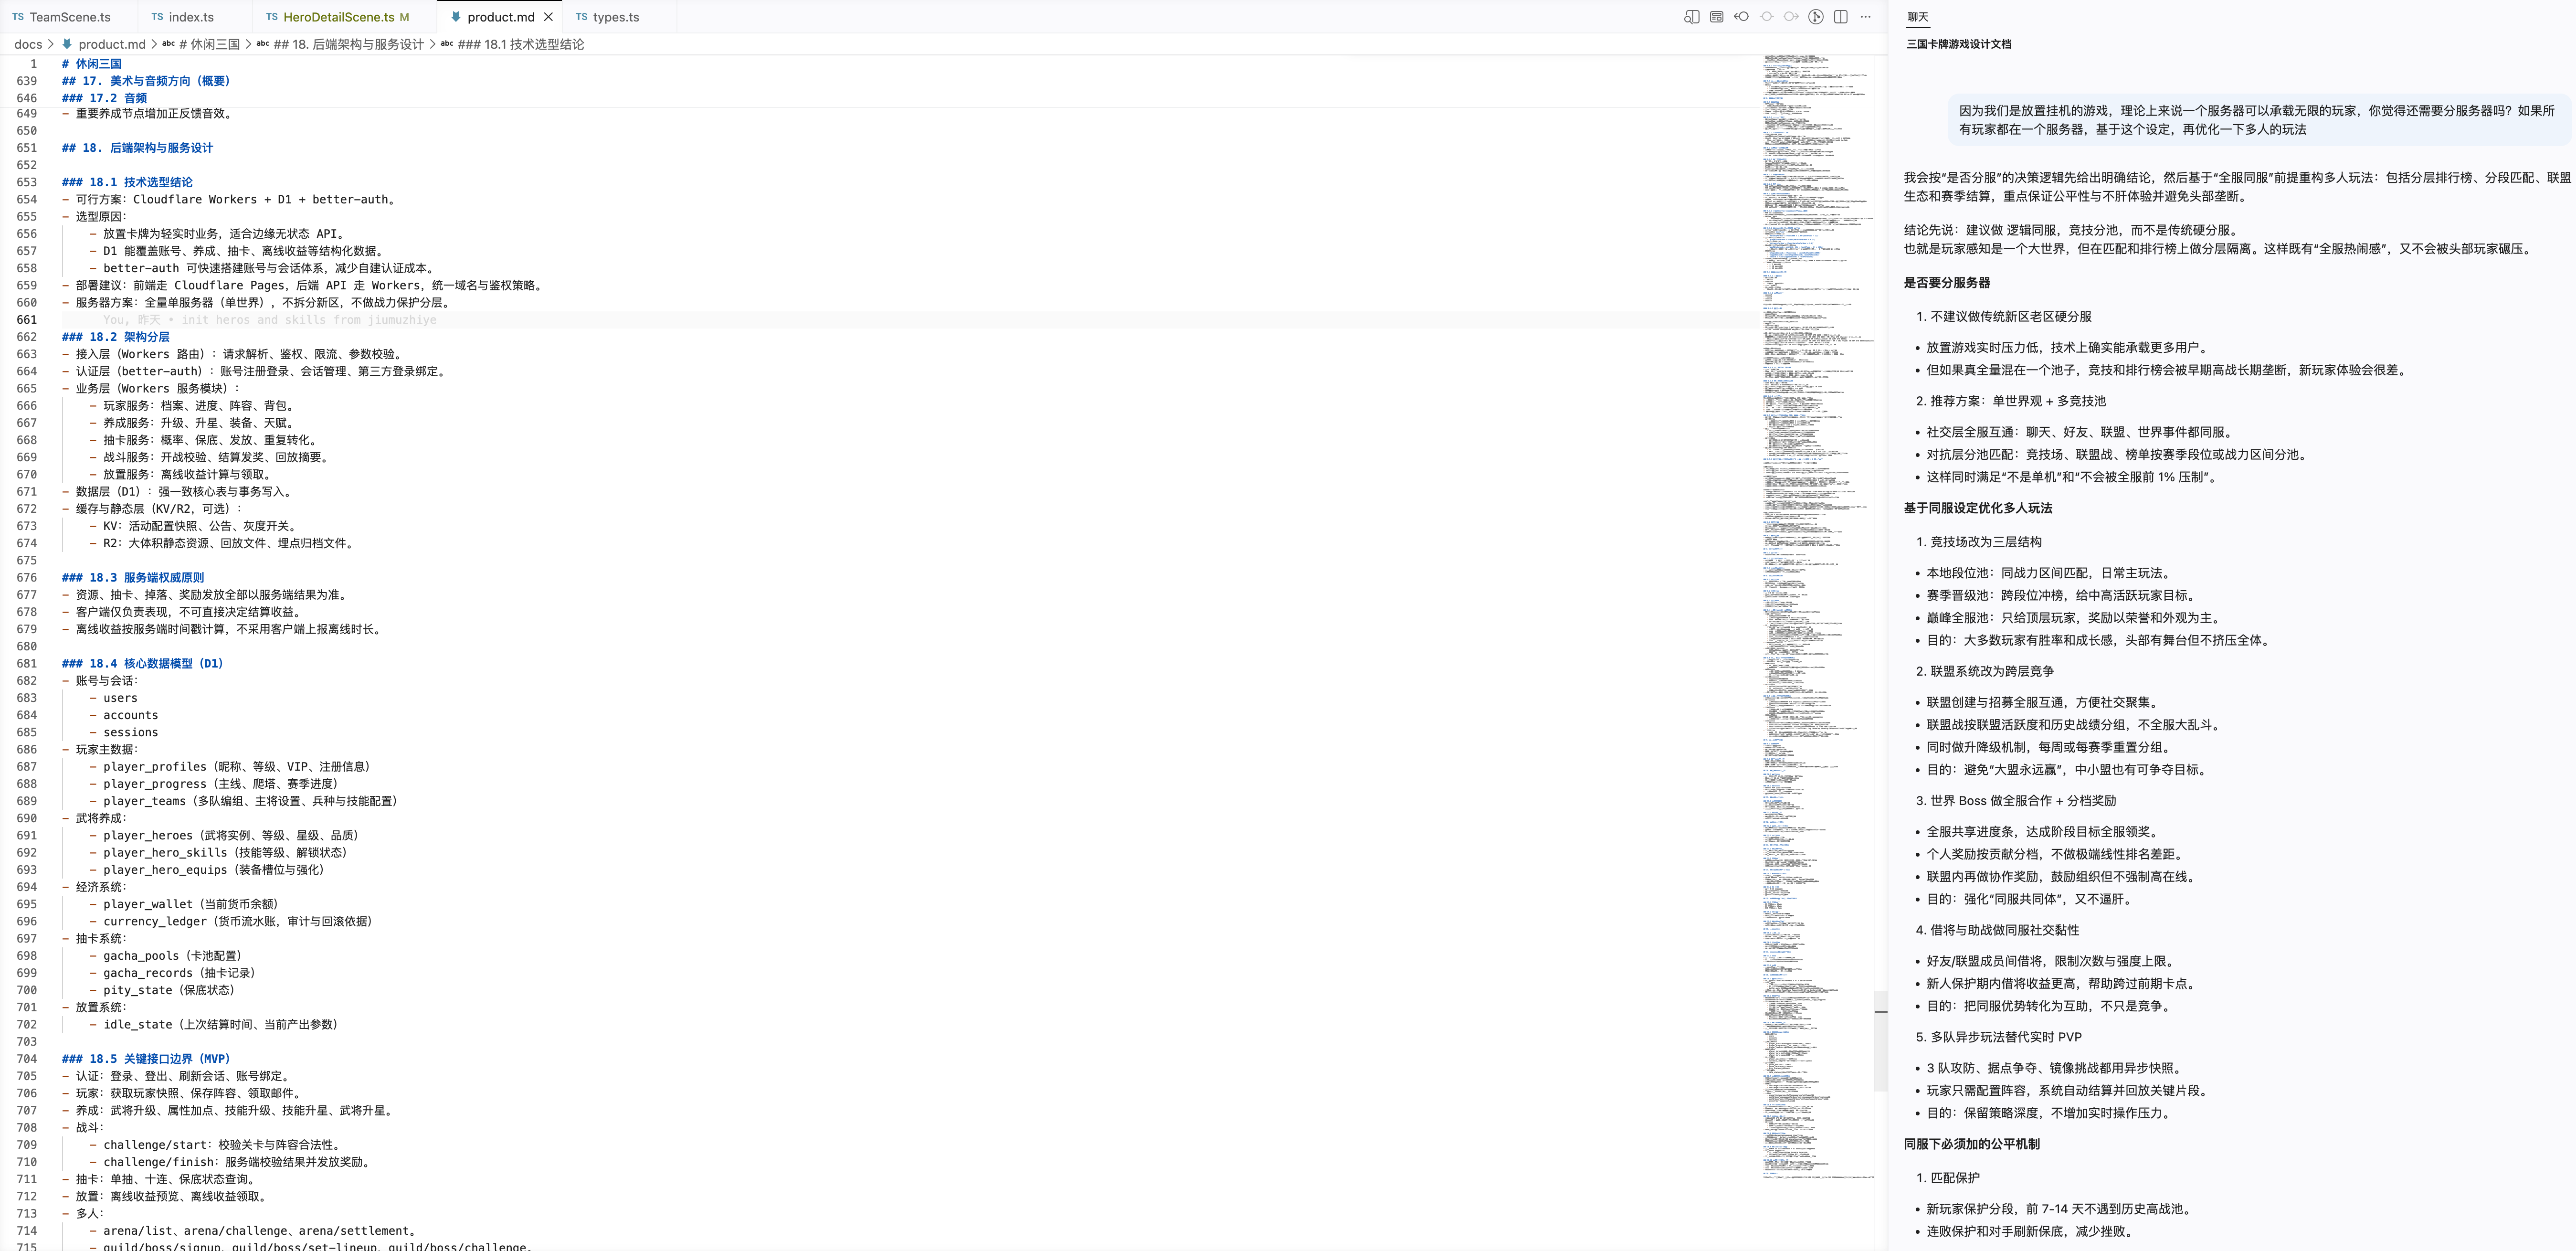Click the editor's vertical scrollbar thumb
2576x1251 pixels.
click(1880, 1040)
